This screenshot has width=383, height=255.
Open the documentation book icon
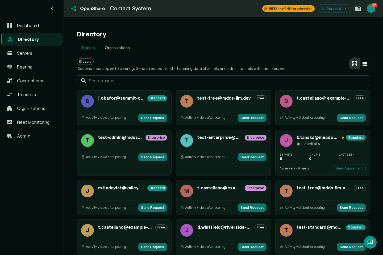point(358,8)
